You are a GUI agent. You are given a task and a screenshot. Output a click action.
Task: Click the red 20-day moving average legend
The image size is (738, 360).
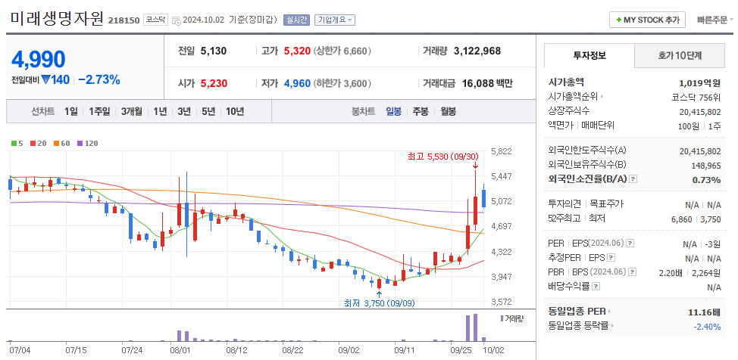point(38,144)
